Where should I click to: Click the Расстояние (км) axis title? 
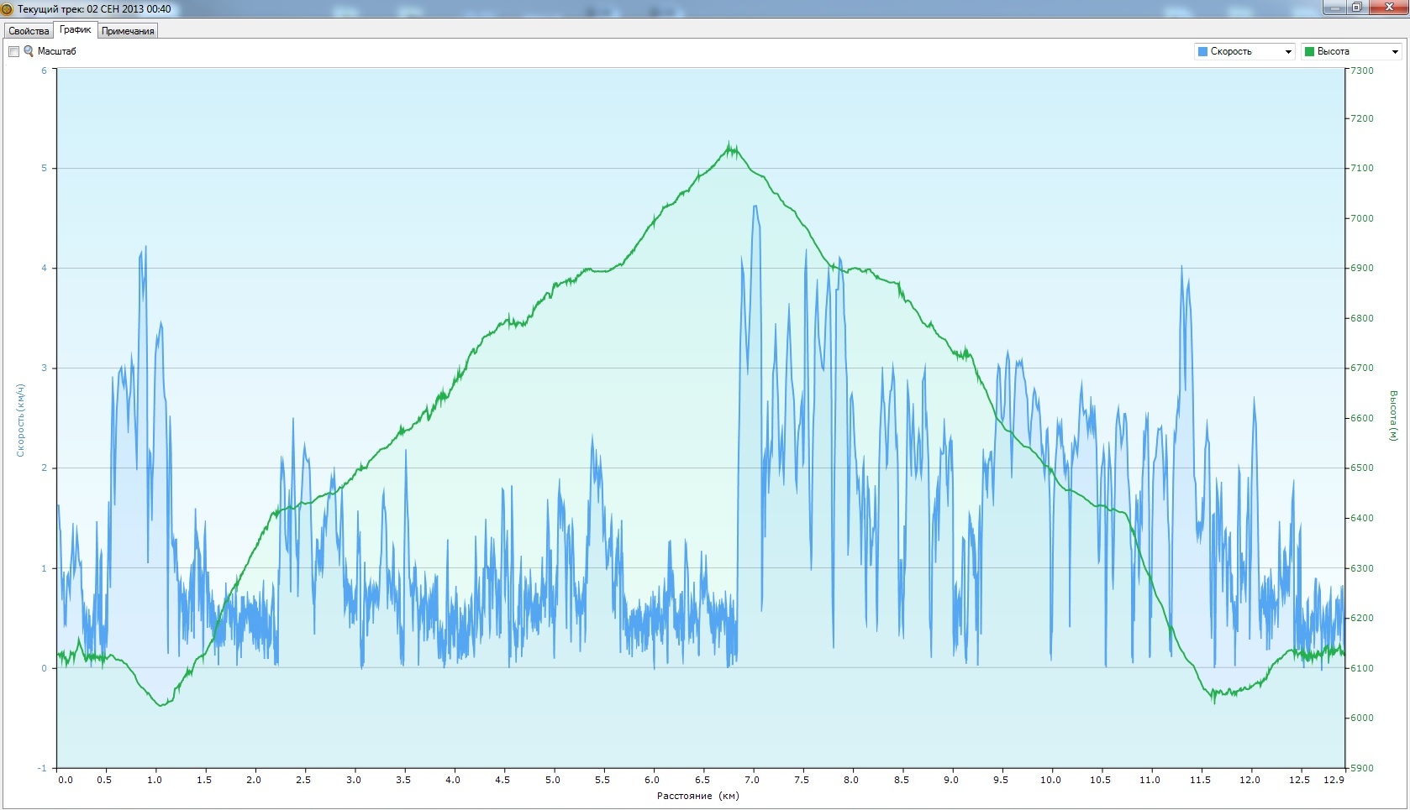pyautogui.click(x=697, y=796)
